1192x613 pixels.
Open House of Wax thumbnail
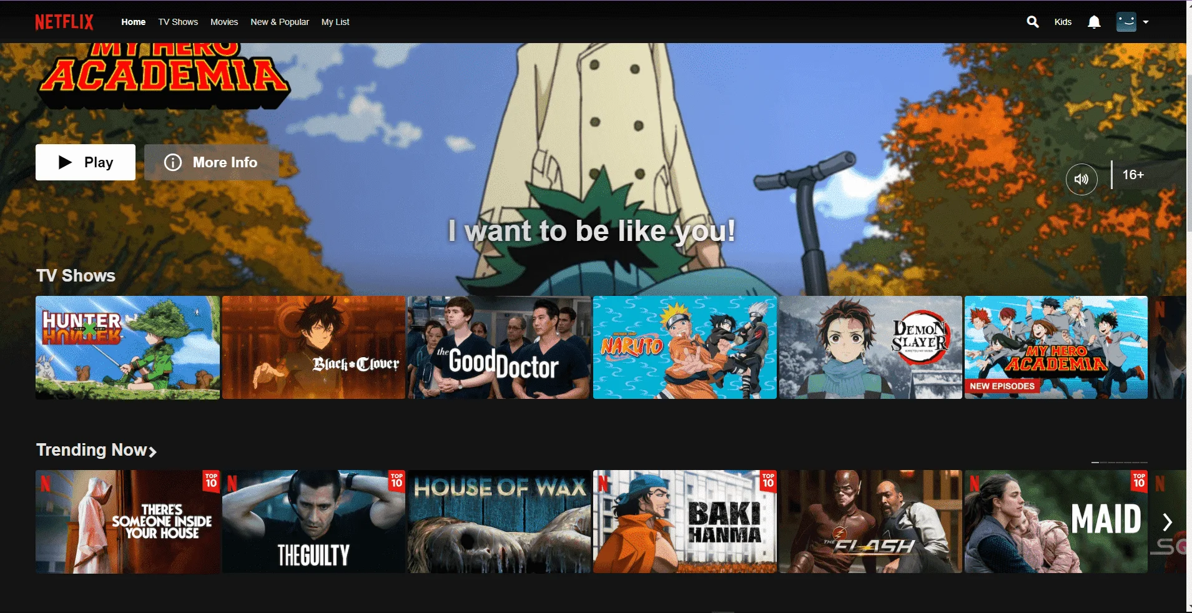(499, 522)
